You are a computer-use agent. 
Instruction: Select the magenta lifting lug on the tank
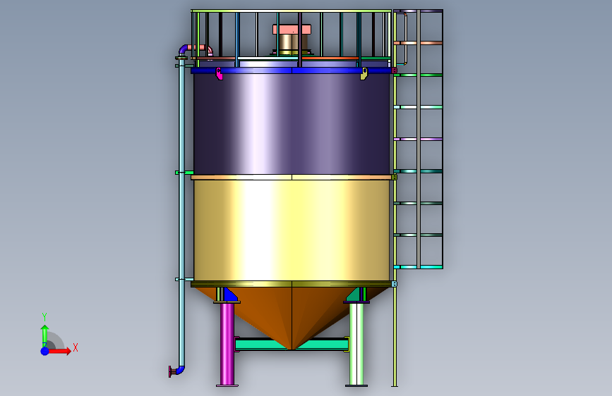coord(220,74)
